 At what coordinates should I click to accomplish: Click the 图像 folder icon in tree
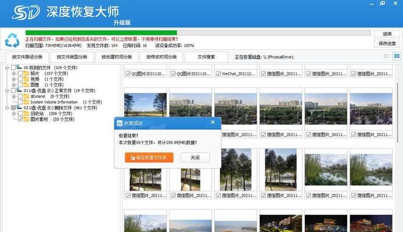(x=26, y=85)
